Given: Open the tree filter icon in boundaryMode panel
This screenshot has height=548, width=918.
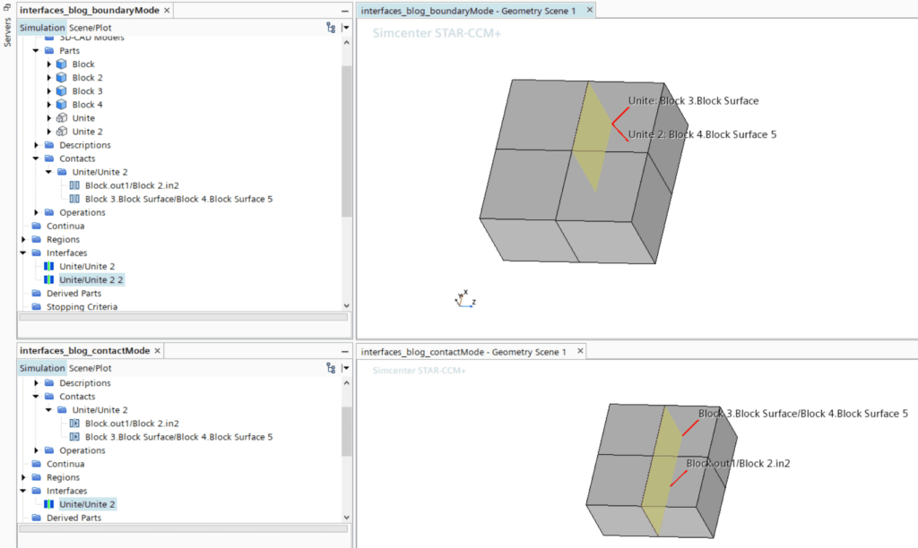Looking at the screenshot, I should click(x=330, y=28).
